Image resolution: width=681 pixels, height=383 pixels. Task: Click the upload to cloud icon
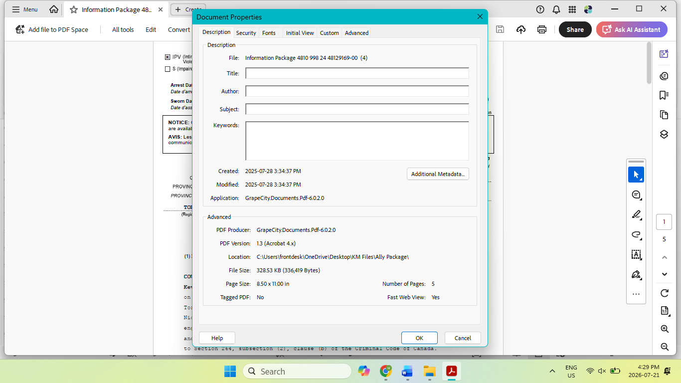pos(521,29)
